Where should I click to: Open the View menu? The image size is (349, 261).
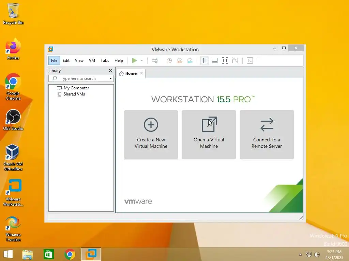pos(79,60)
